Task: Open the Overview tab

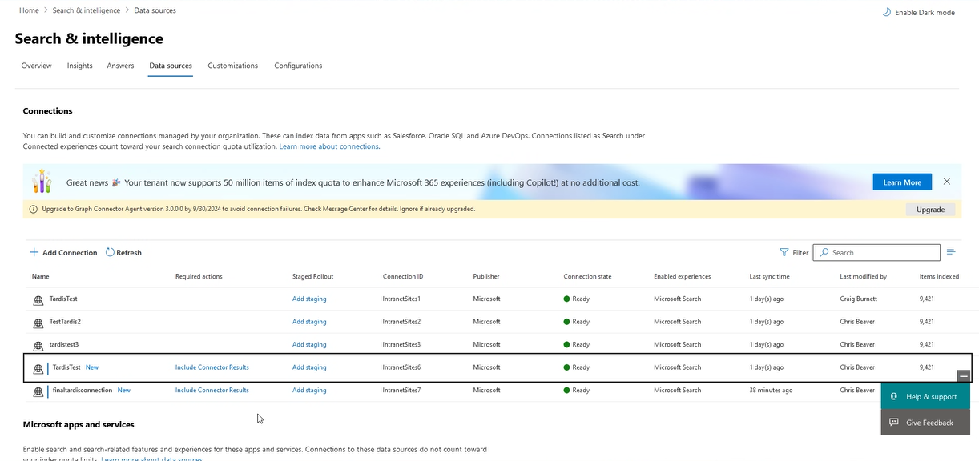Action: (37, 66)
